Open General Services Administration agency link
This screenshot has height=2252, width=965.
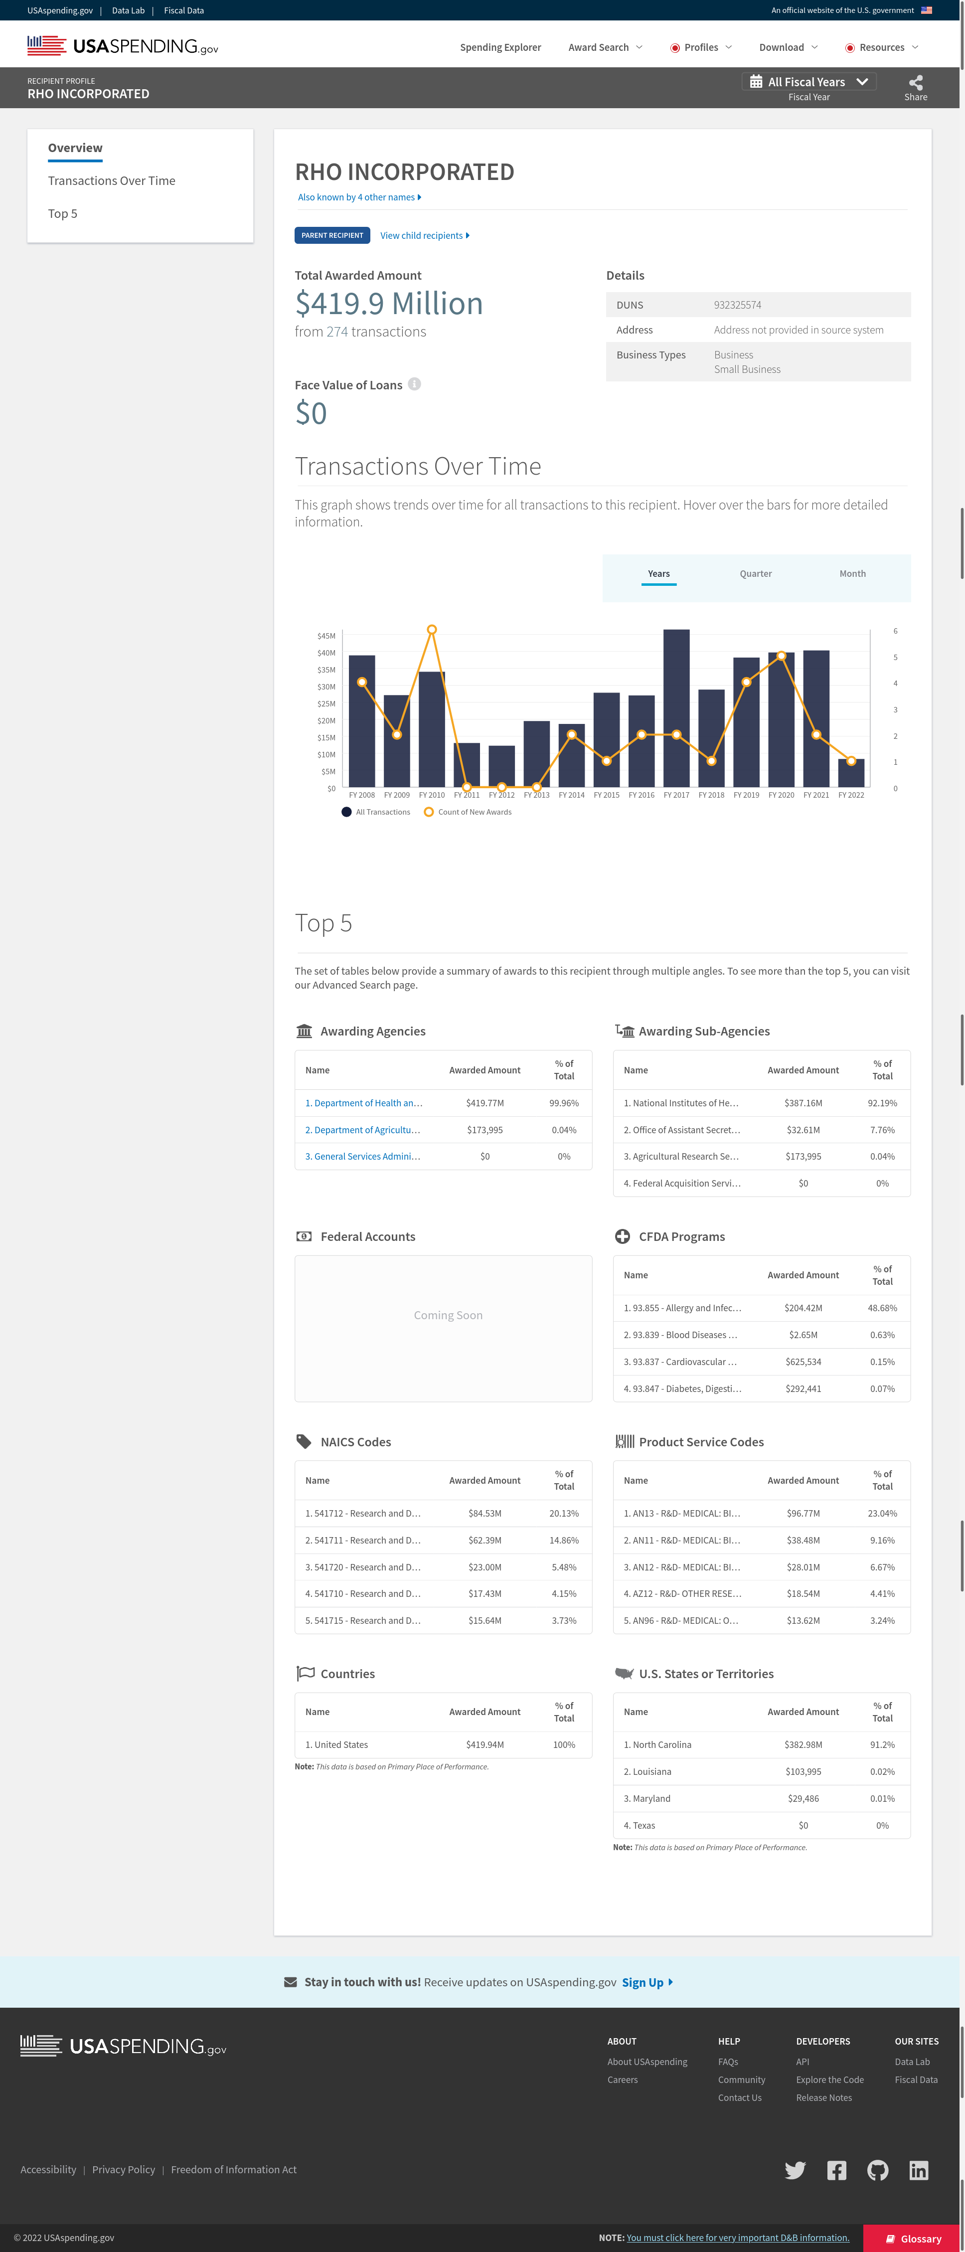[363, 1156]
